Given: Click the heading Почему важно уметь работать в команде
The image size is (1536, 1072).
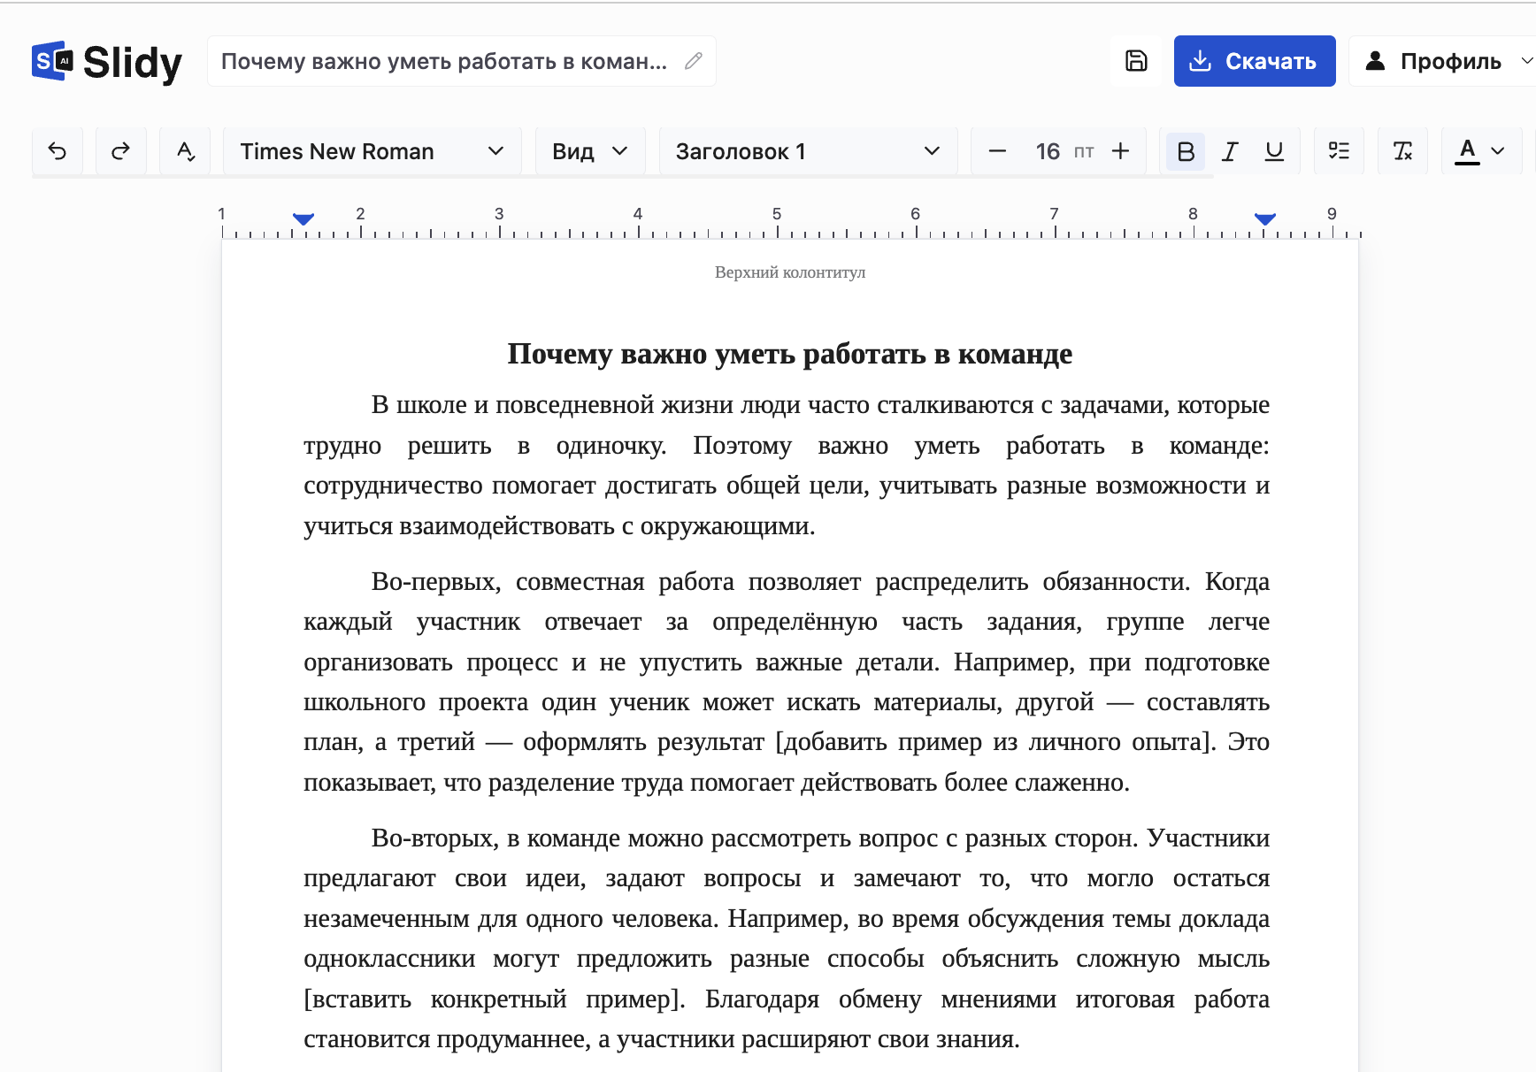Looking at the screenshot, I should click(789, 354).
